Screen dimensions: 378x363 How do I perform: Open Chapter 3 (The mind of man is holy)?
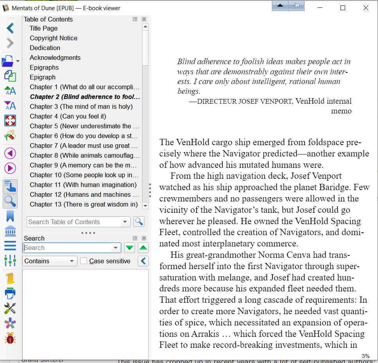pos(81,106)
